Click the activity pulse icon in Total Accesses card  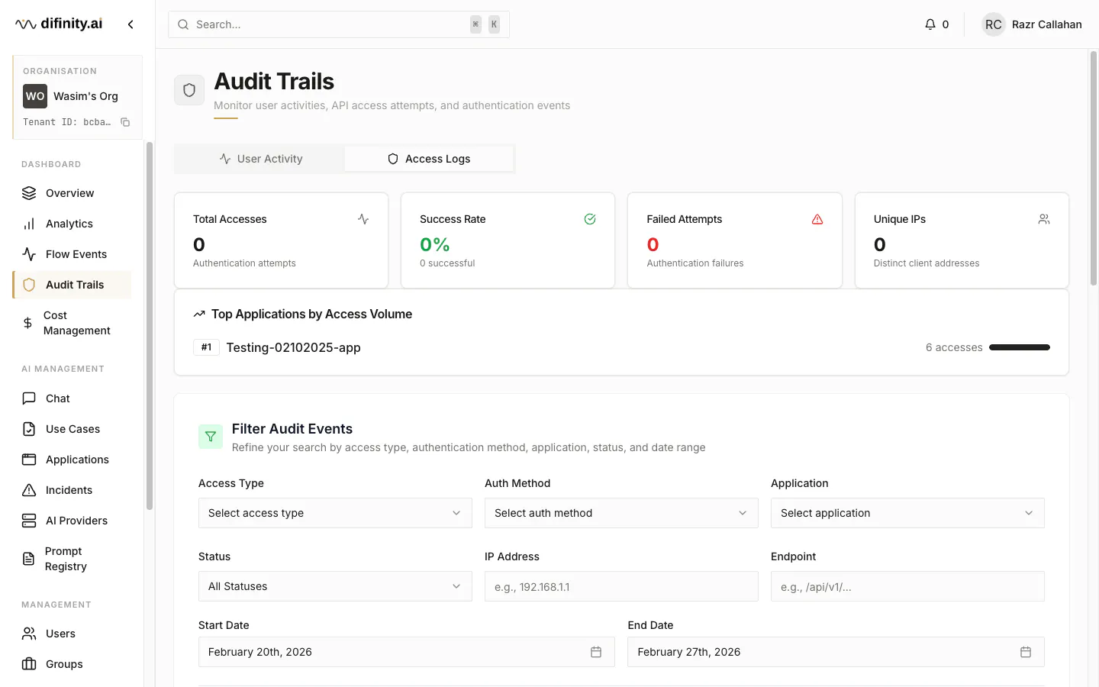click(363, 219)
